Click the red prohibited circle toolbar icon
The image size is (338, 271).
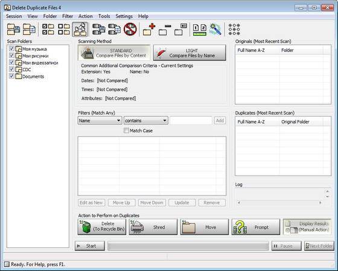(130, 29)
